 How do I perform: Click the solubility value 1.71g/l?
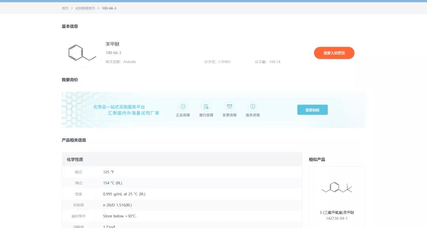click(x=109, y=227)
